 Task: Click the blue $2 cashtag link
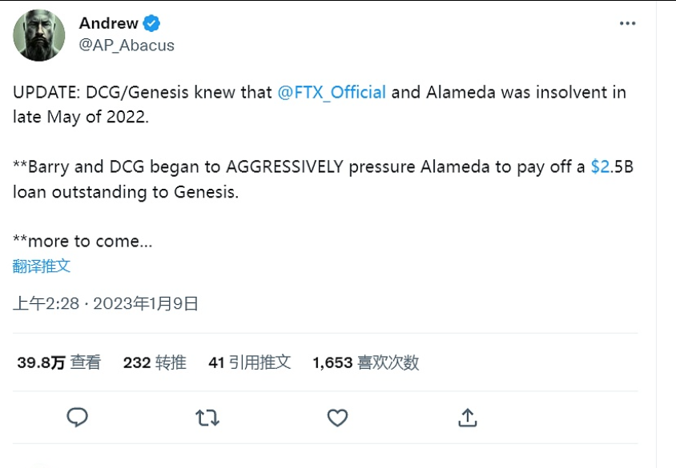[600, 167]
